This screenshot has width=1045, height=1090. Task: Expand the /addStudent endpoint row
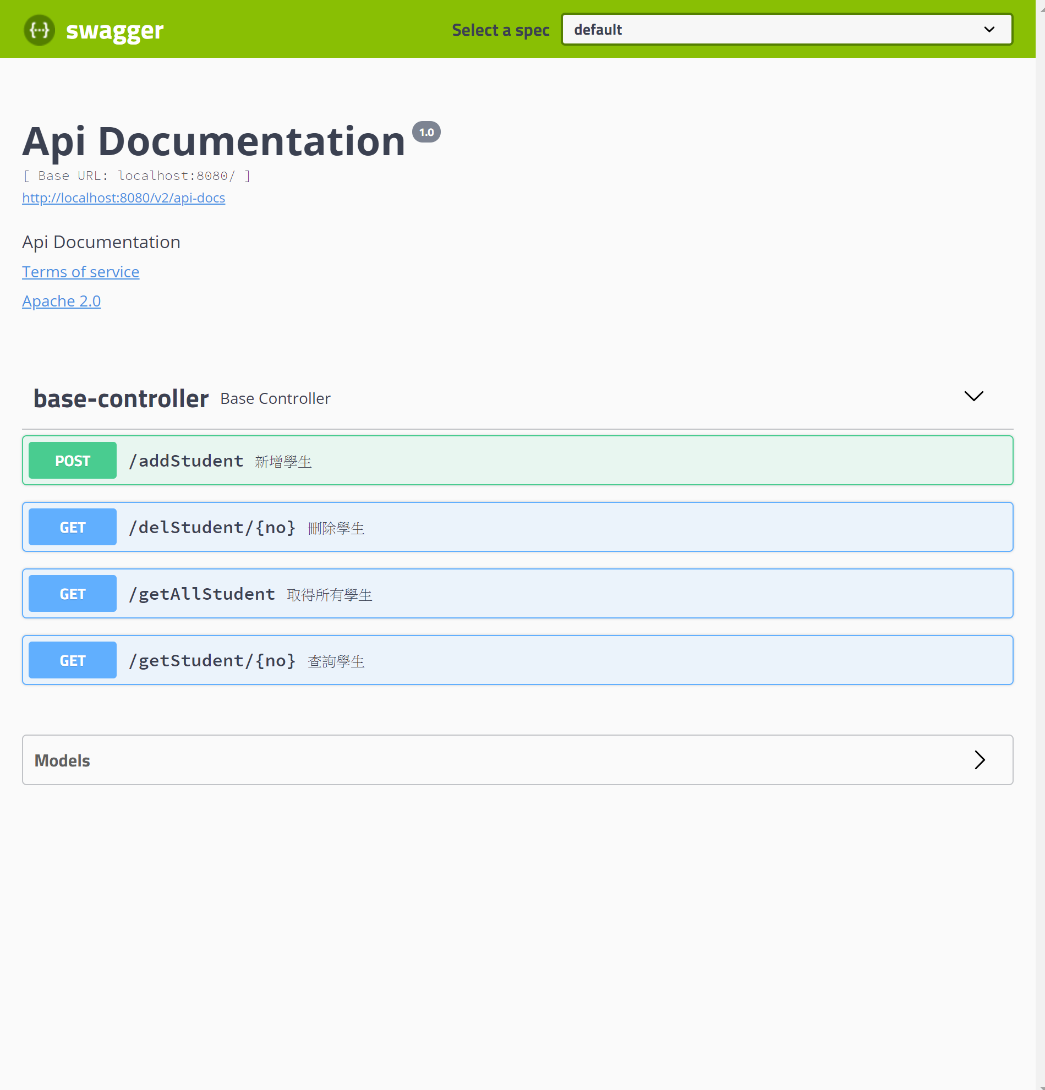click(517, 461)
